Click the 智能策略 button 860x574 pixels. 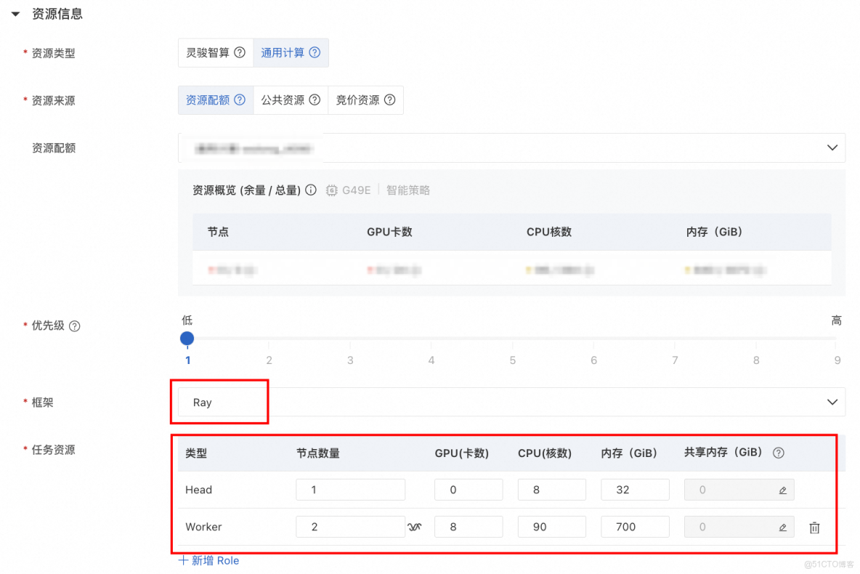408,190
